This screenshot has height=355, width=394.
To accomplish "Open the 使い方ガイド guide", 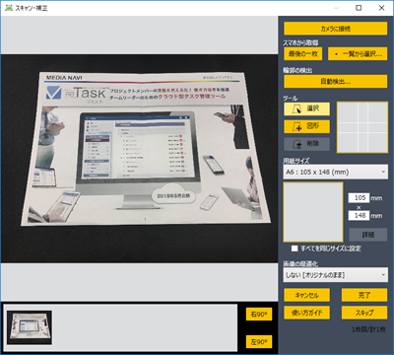I will [306, 313].
